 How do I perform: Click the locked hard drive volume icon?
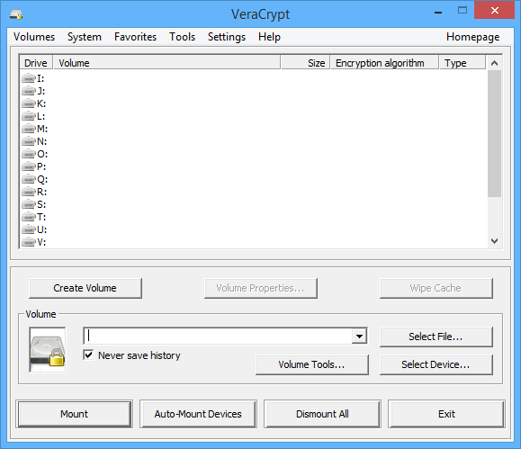48,350
